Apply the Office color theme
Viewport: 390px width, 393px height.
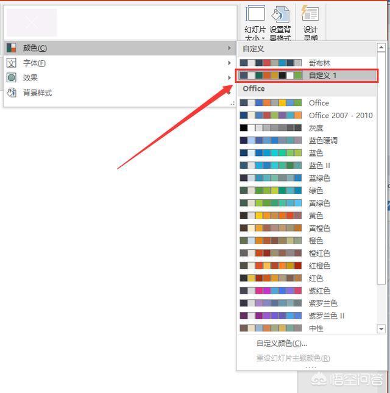coord(307,103)
